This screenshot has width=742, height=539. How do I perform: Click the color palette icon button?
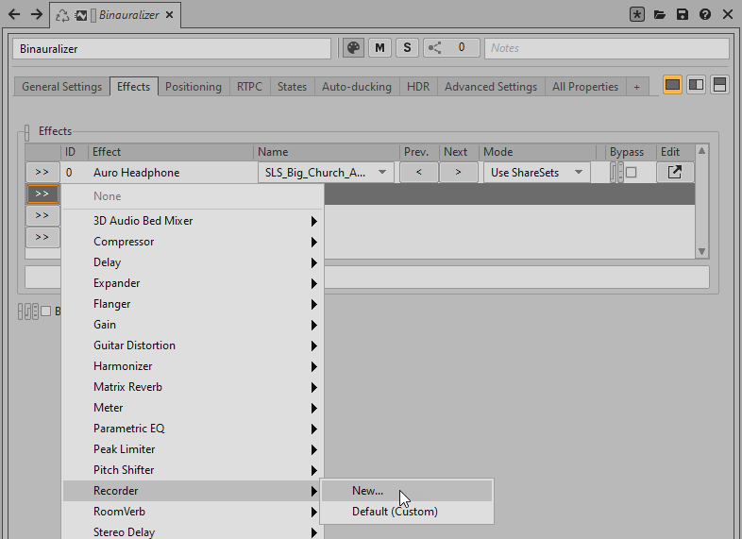353,48
